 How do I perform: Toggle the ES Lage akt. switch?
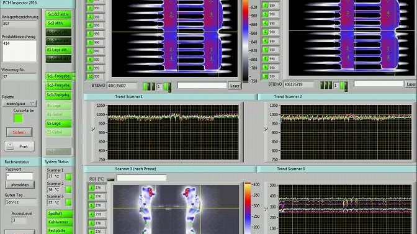pyautogui.click(x=58, y=50)
